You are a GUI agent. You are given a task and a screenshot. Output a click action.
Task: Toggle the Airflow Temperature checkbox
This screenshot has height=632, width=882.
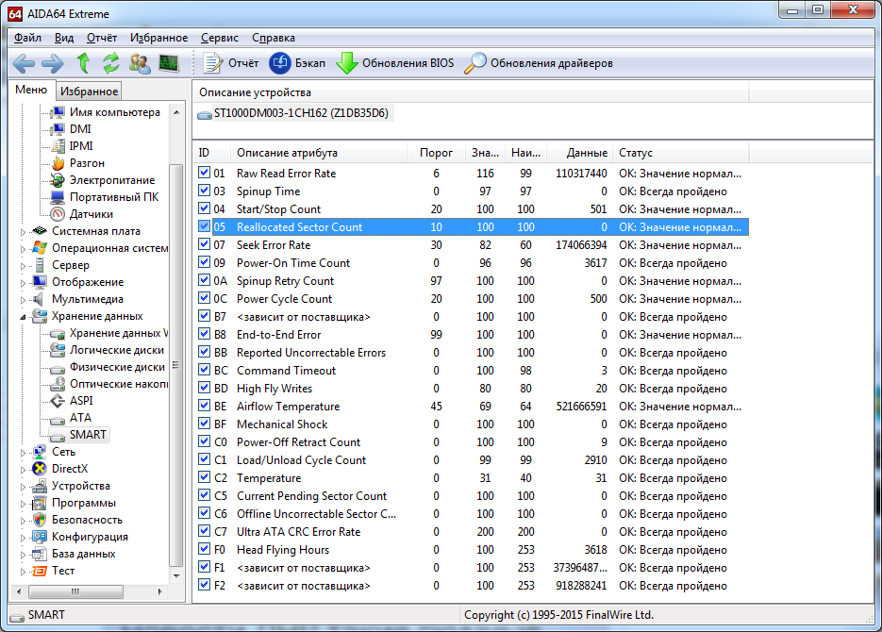tap(204, 406)
